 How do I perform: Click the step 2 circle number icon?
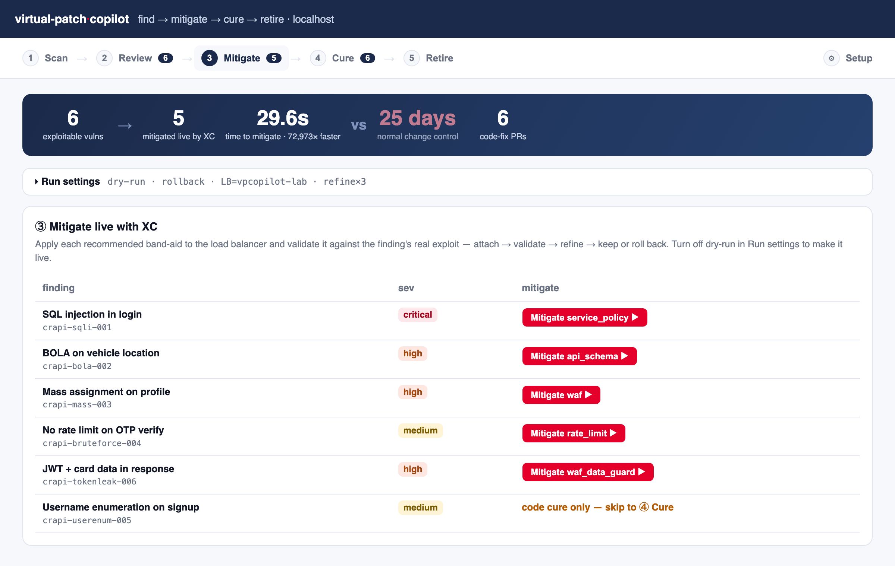[x=104, y=58]
